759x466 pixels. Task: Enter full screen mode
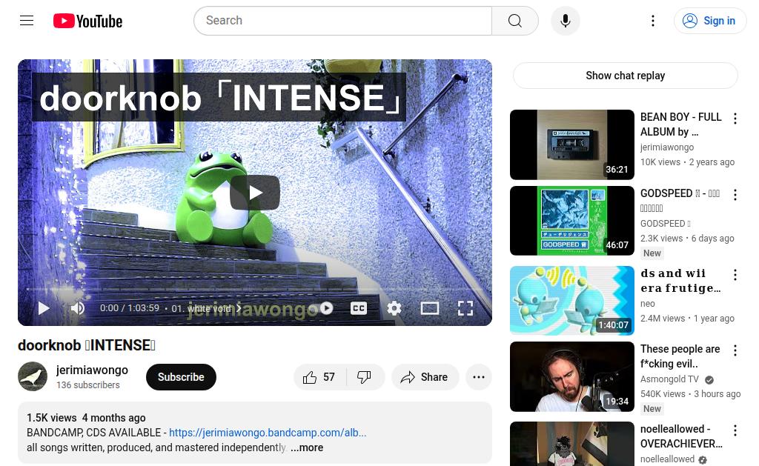465,308
